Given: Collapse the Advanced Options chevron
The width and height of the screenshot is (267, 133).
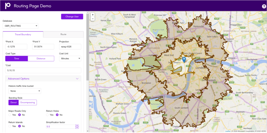Looking at the screenshot, I should (x=77, y=79).
